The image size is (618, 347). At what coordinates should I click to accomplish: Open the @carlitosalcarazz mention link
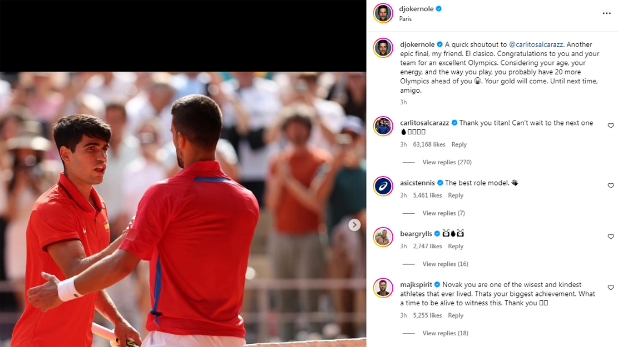point(536,44)
